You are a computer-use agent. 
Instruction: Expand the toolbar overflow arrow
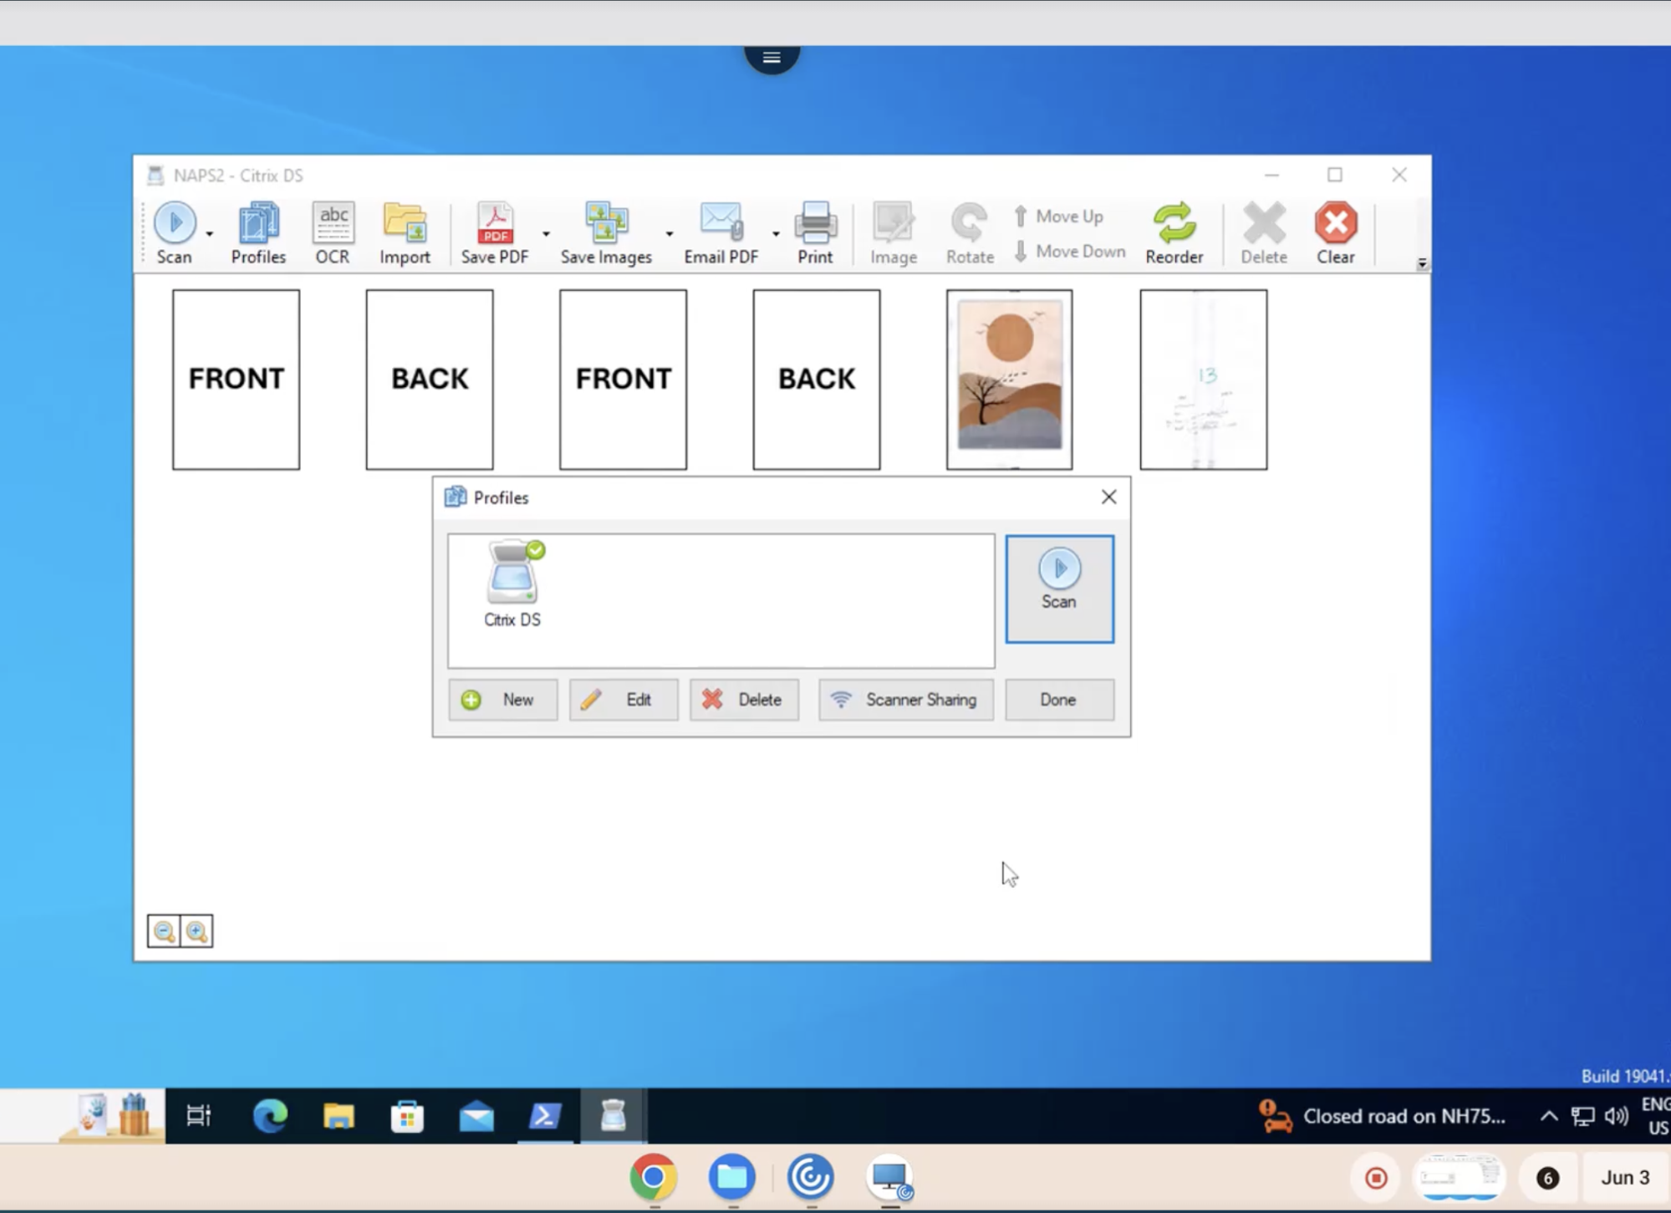click(1422, 264)
